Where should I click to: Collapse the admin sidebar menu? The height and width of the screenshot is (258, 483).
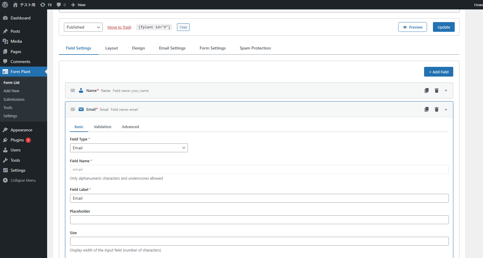click(24, 180)
